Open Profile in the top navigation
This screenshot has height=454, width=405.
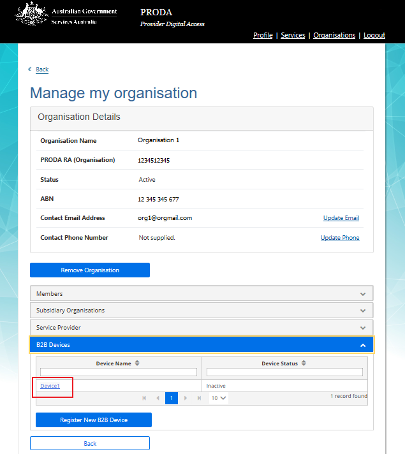[x=263, y=35]
